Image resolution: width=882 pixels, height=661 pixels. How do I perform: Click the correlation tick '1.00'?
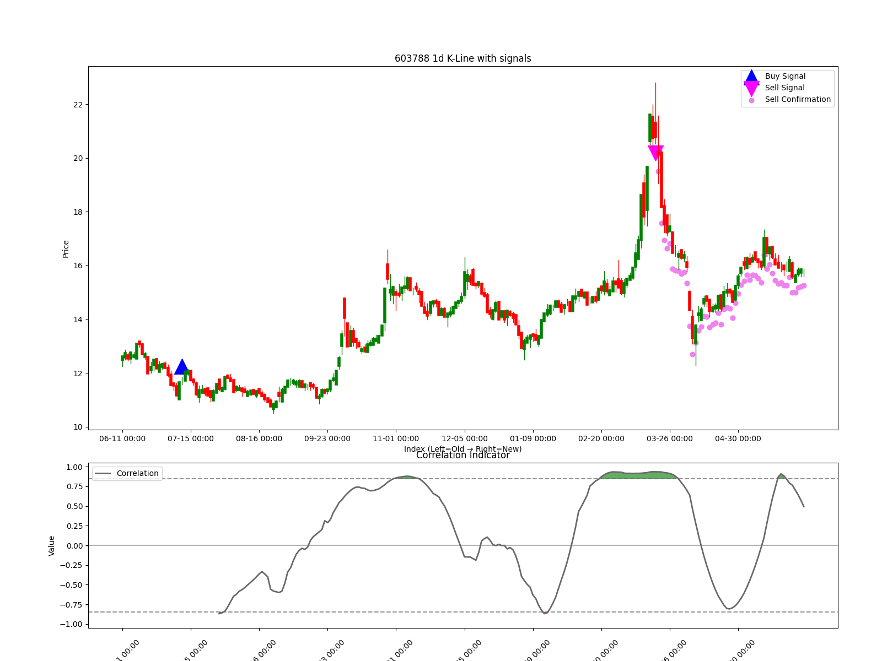point(74,467)
